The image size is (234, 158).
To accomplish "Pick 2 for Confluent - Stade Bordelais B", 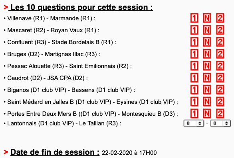I will 220,42.
